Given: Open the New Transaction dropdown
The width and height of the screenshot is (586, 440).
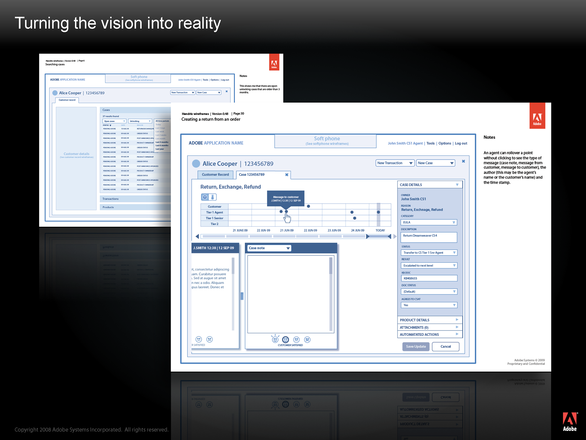Looking at the screenshot, I should (395, 163).
